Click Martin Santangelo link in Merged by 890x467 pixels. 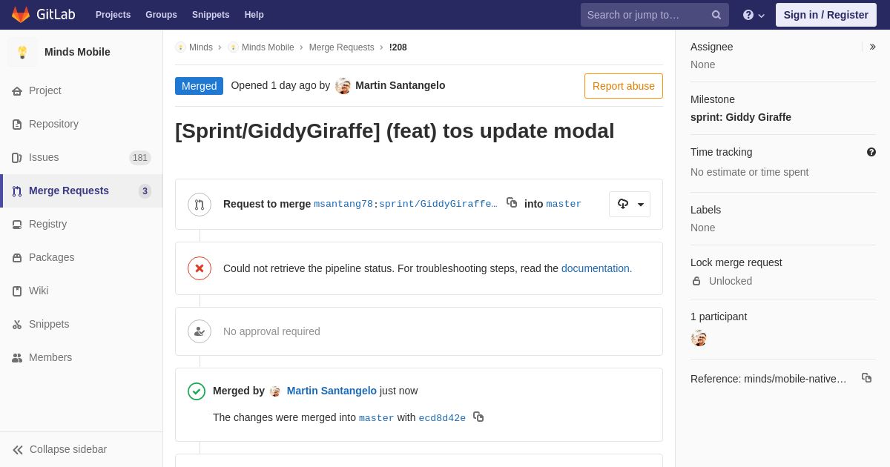coord(332,391)
